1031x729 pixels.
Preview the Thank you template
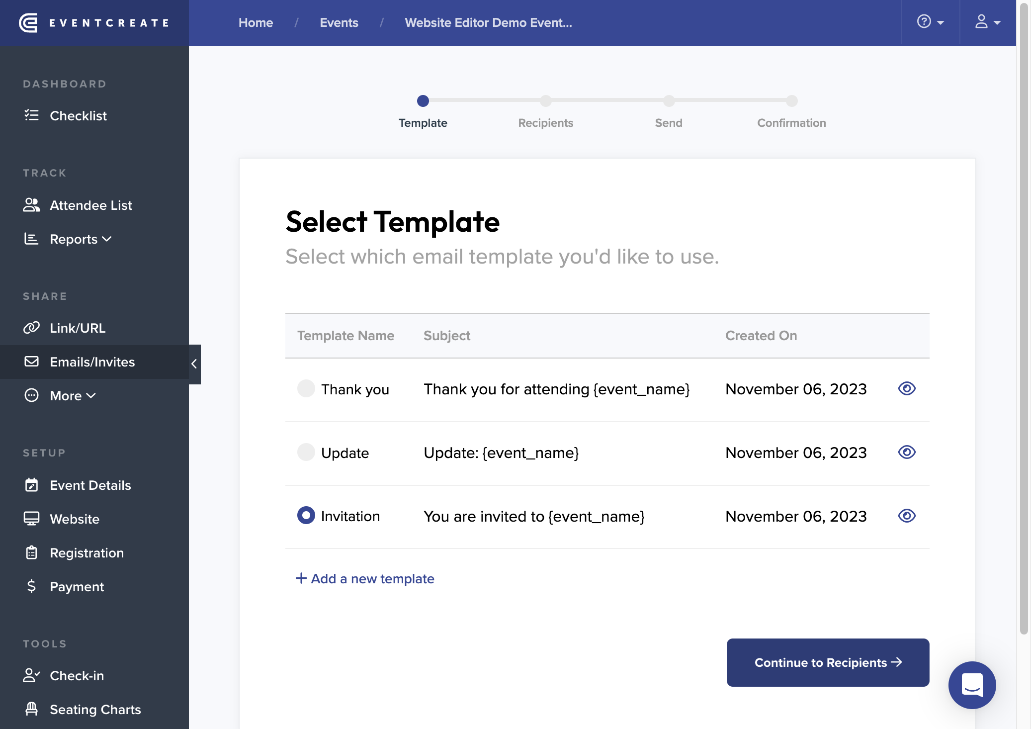click(x=907, y=388)
